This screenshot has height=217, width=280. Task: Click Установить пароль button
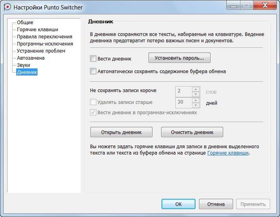179,58
